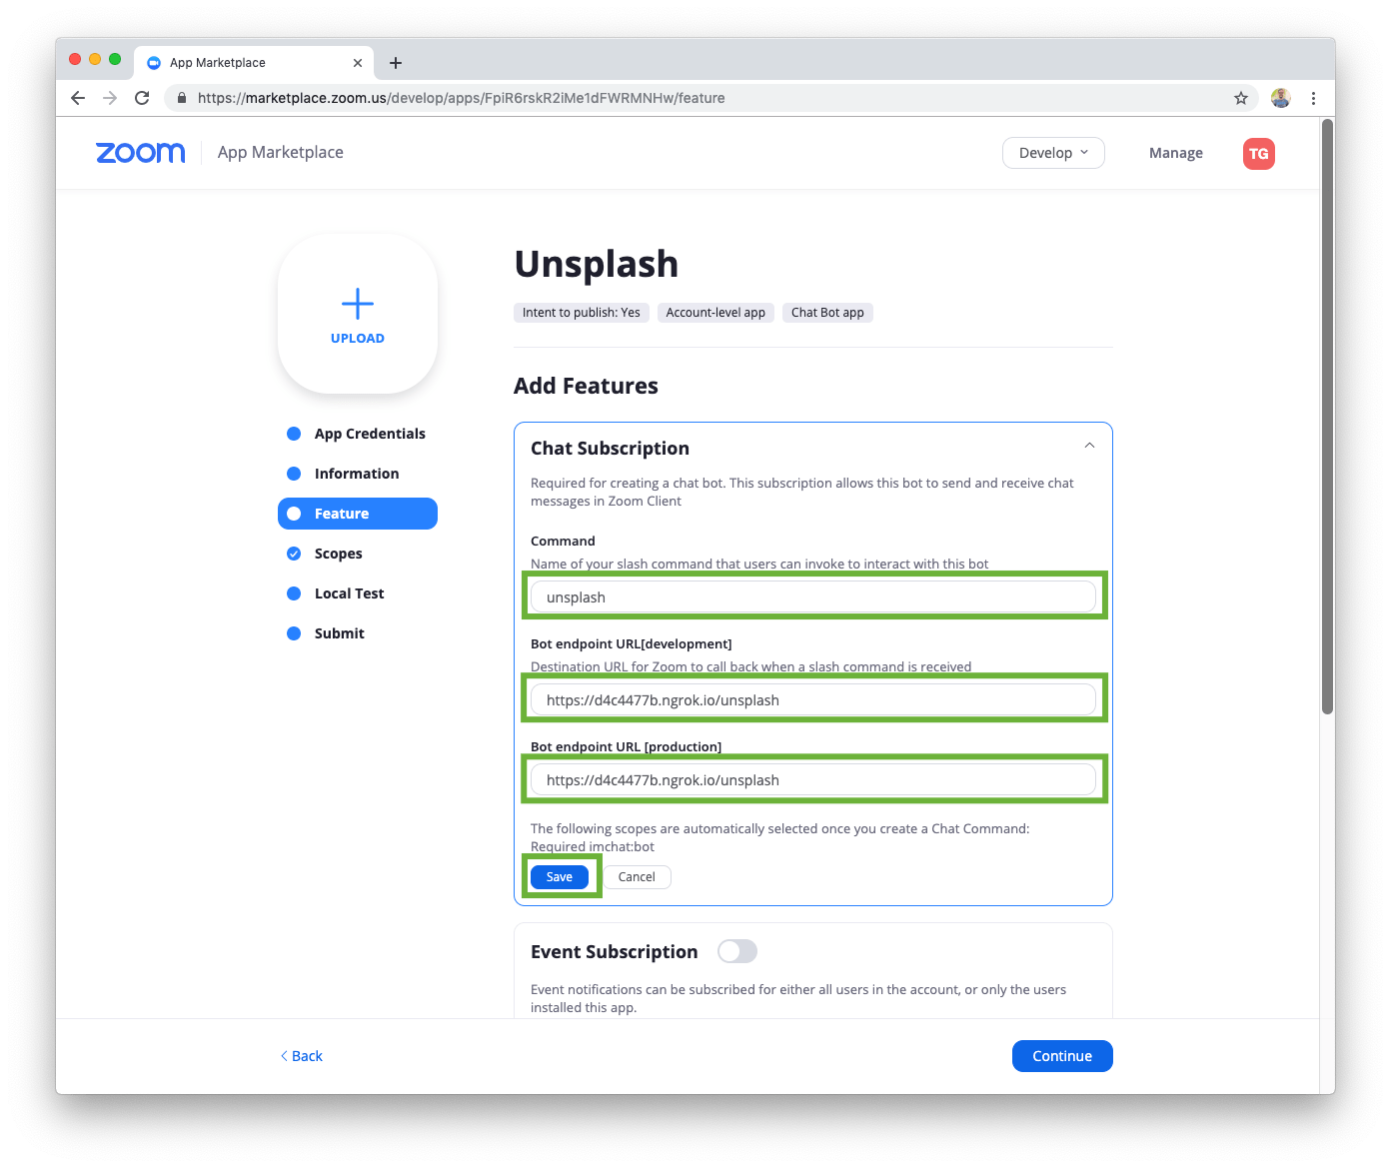Screen dimensions: 1391x1168
Task: Toggle Event Subscription switch
Action: pyautogui.click(x=737, y=951)
